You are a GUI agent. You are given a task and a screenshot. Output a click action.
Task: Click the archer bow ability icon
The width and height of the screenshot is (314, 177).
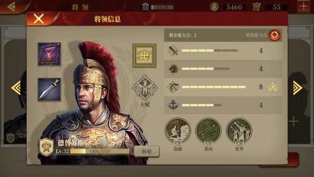pyautogui.click(x=173, y=87)
